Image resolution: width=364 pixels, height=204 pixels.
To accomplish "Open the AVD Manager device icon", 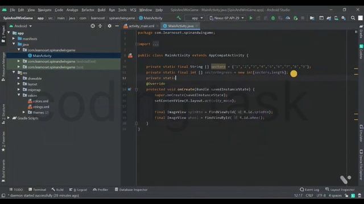I will pos(336,18).
